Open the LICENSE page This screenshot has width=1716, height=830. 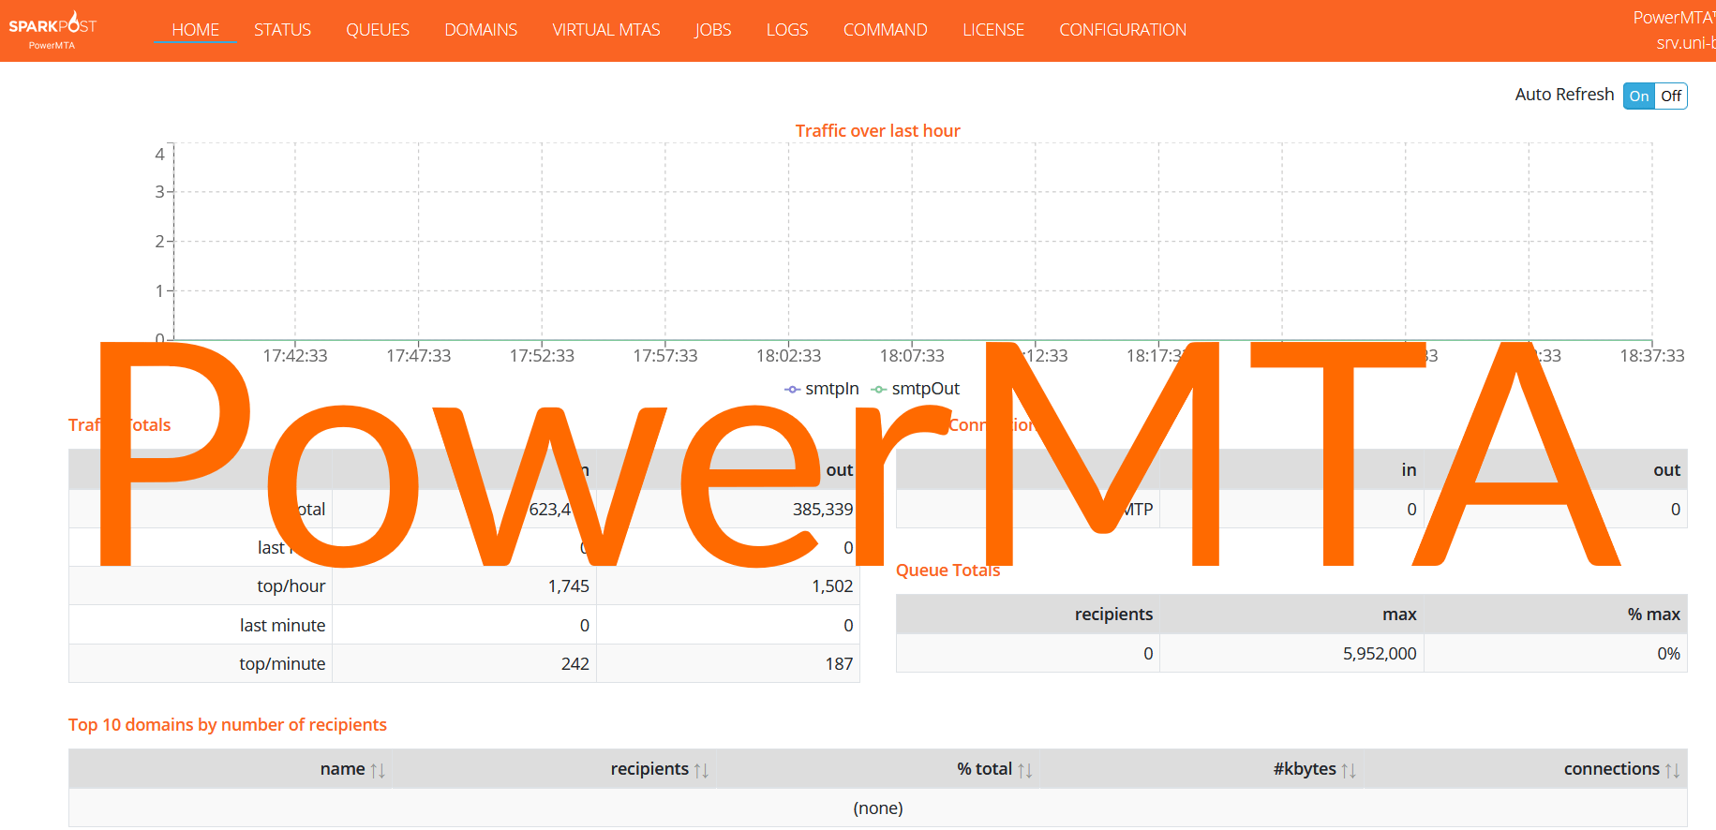click(993, 30)
